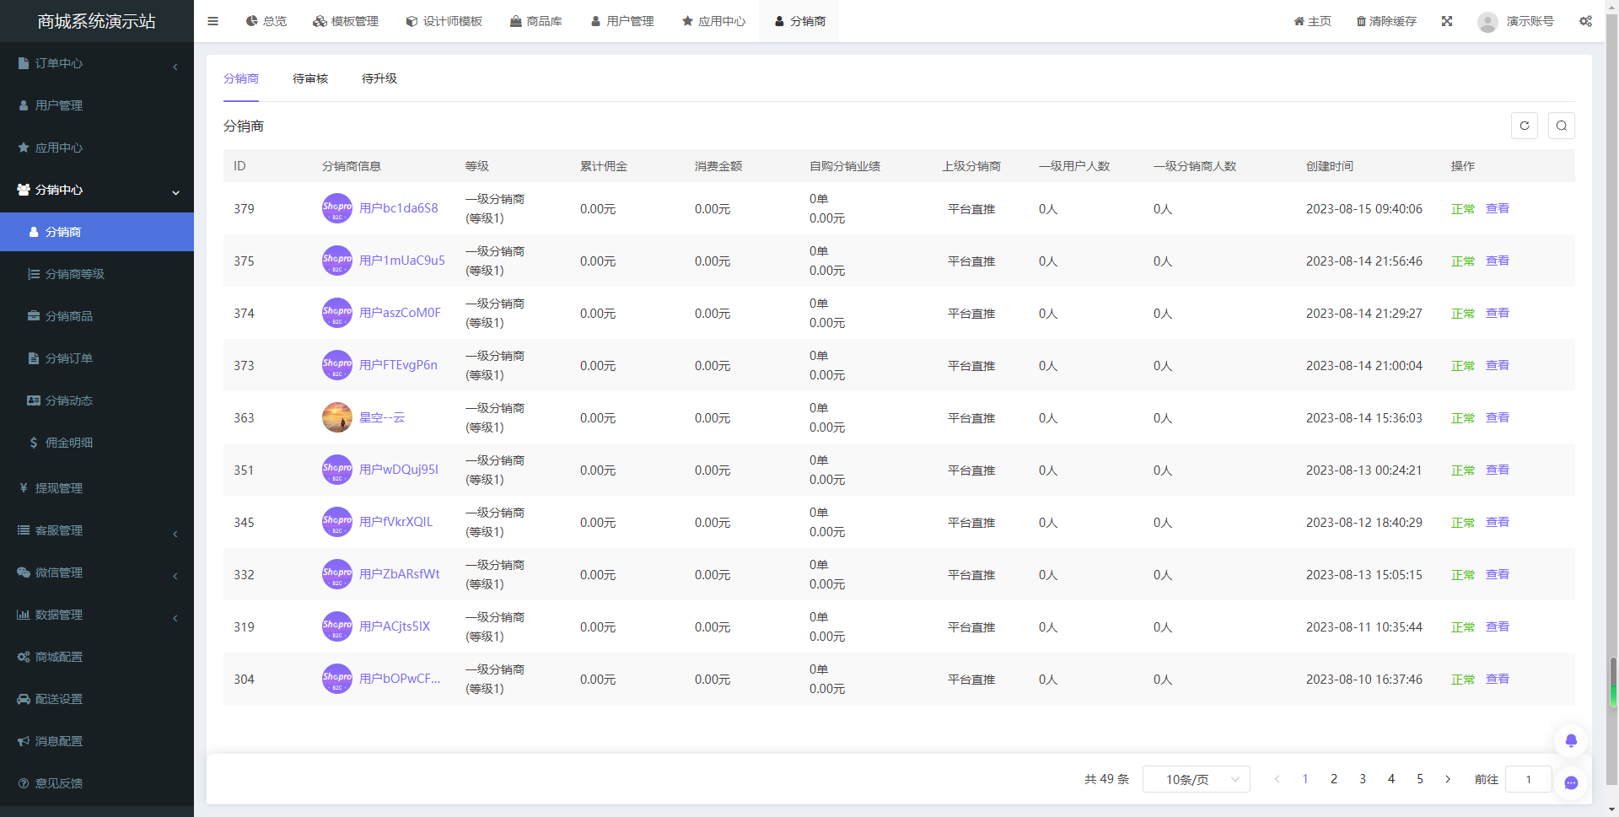Open the search icon above the table
The height and width of the screenshot is (817, 1619).
(1561, 126)
